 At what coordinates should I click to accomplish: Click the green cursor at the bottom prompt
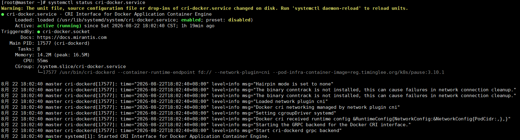50,140
